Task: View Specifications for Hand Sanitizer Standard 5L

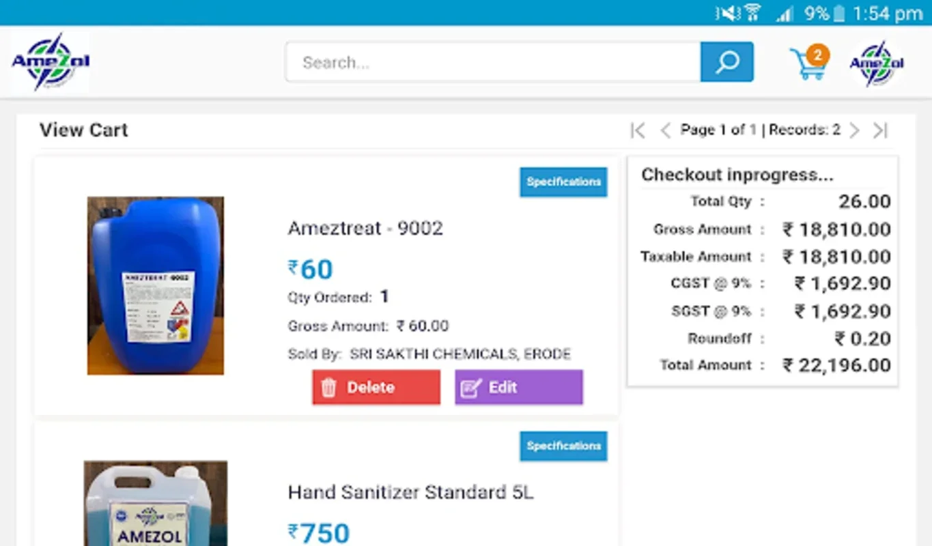Action: (x=563, y=446)
